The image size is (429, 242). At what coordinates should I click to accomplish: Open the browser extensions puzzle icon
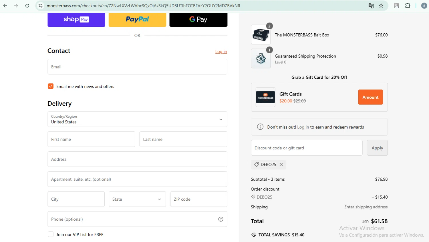coord(408,6)
